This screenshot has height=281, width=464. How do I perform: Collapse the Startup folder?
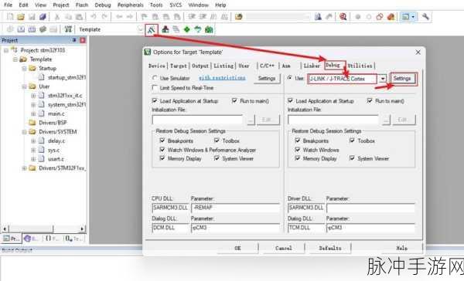(25, 68)
